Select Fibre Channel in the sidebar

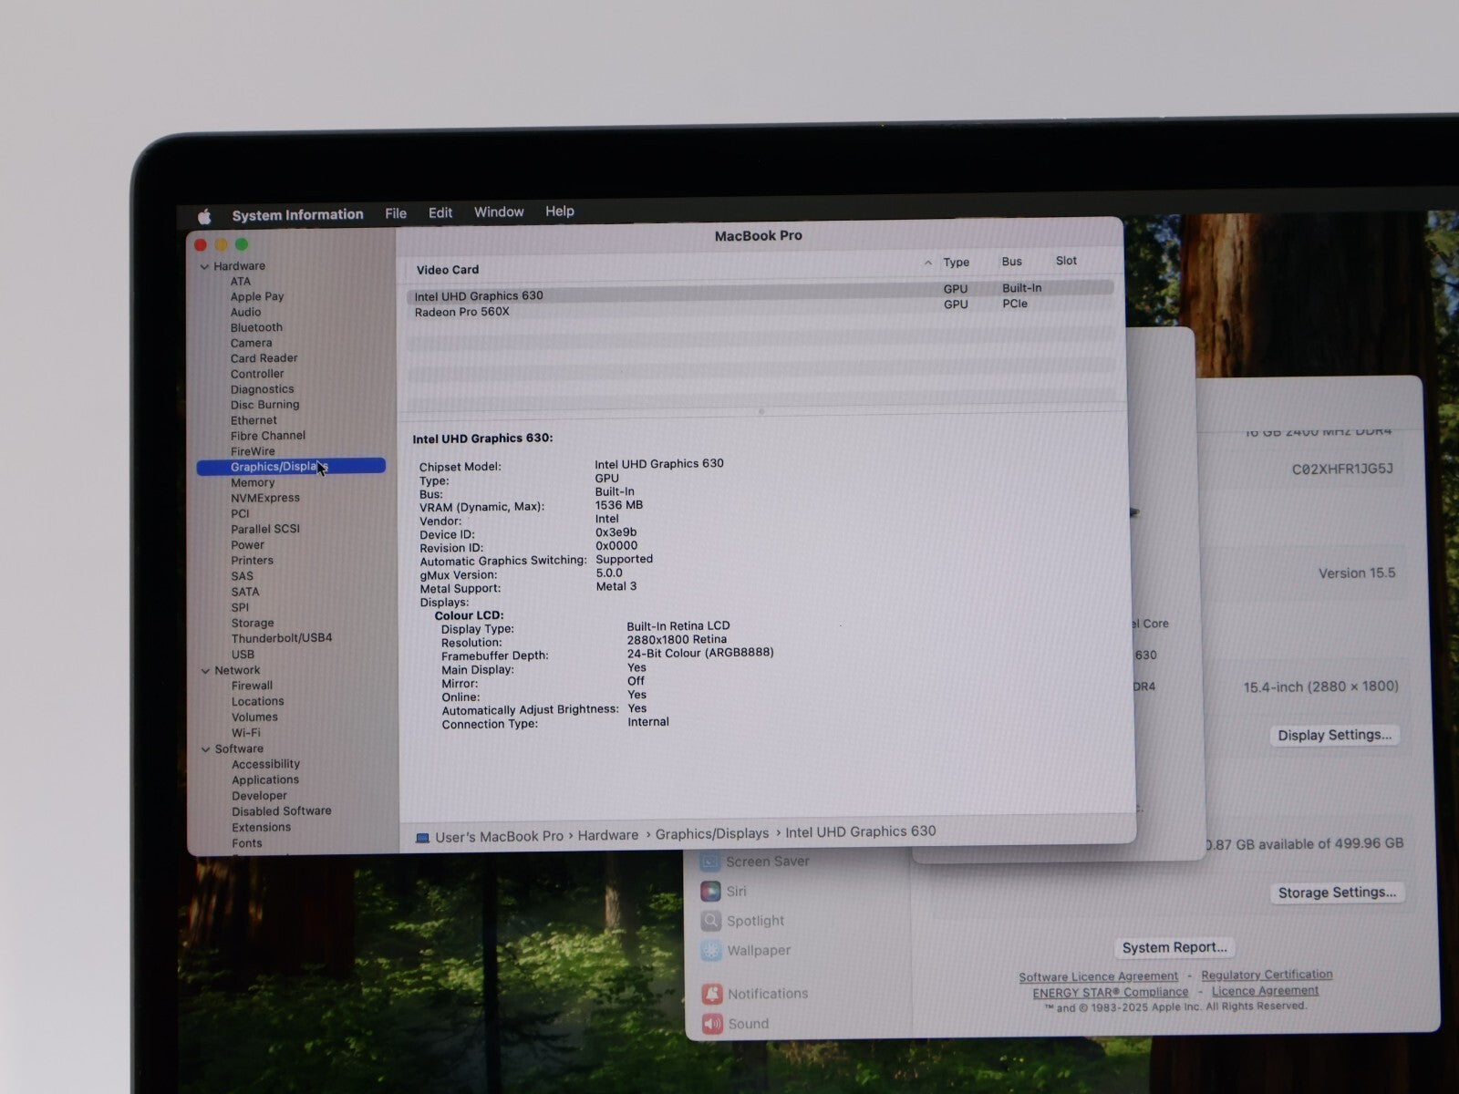(x=268, y=436)
